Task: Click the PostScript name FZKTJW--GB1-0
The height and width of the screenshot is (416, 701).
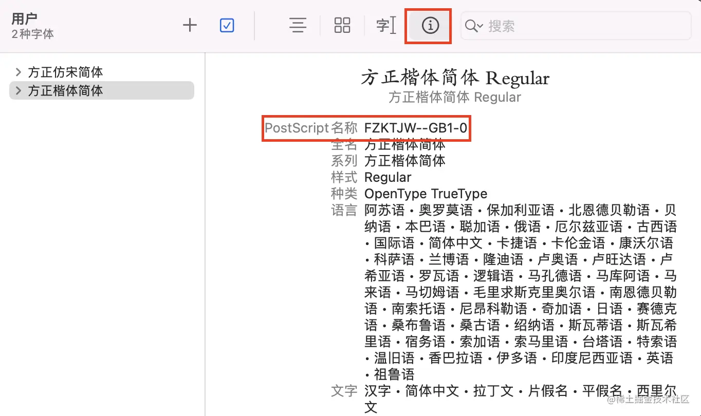Action: tap(416, 128)
